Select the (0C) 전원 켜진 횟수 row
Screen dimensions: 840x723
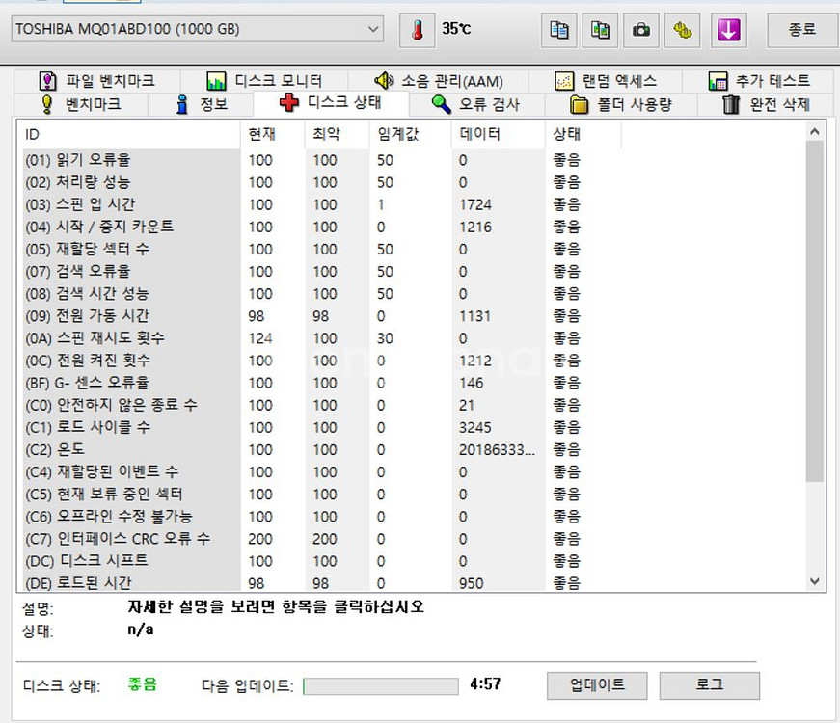[x=321, y=361]
